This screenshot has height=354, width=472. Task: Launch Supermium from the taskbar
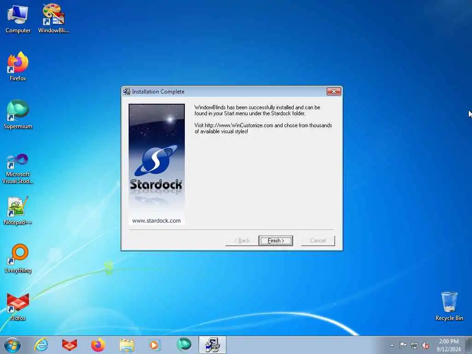pos(183,344)
